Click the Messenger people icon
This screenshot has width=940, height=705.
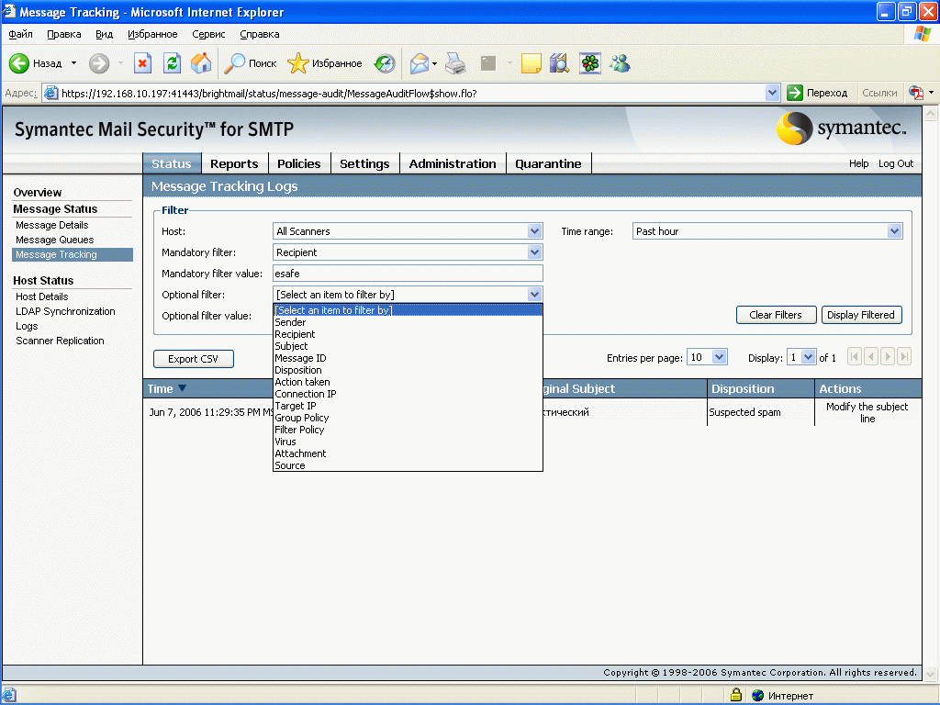pyautogui.click(x=620, y=63)
